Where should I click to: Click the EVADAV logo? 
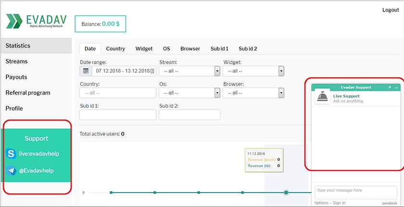tap(37, 21)
